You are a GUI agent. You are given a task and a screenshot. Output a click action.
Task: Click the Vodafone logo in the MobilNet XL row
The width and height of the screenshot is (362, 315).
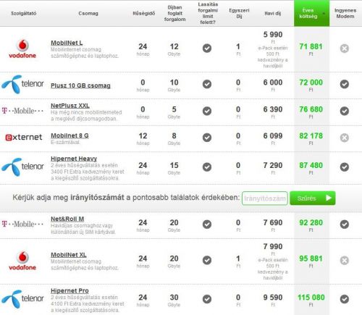coord(22,261)
